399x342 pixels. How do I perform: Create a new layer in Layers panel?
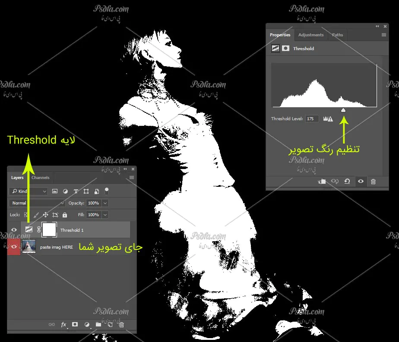click(x=110, y=324)
